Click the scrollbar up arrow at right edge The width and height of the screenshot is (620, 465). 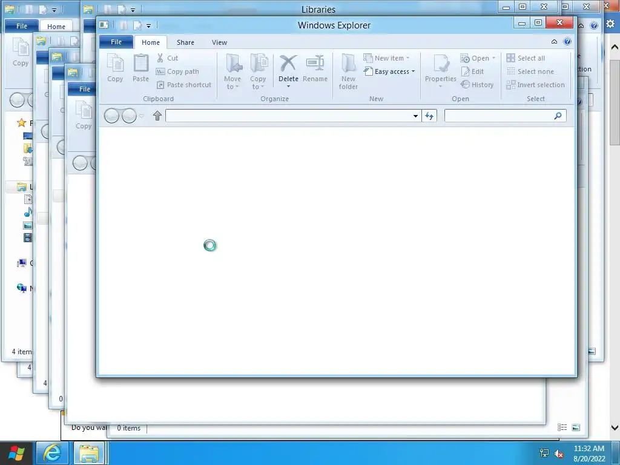615,47
